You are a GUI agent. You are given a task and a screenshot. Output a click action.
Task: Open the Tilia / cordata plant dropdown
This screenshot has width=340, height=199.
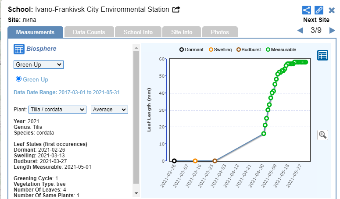(x=57, y=110)
